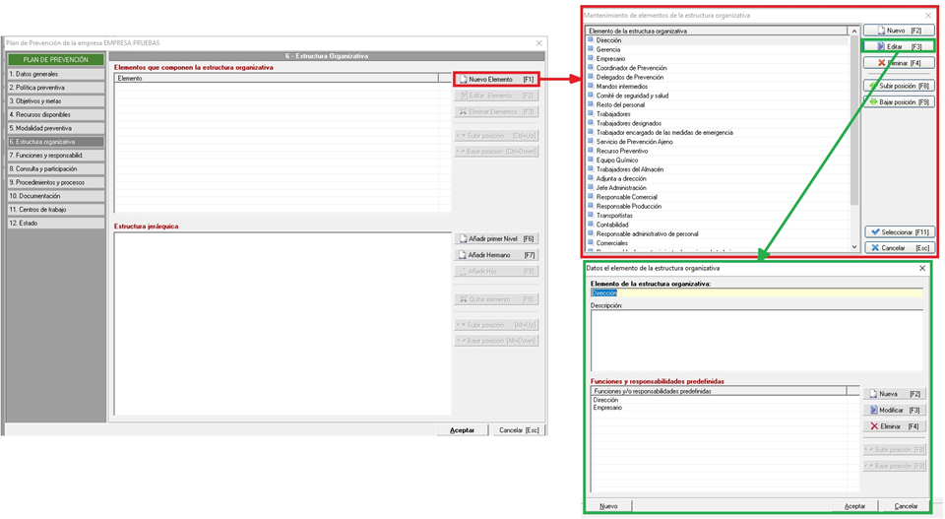Close the Datos el elemento dialog
The image size is (945, 519).
click(922, 268)
